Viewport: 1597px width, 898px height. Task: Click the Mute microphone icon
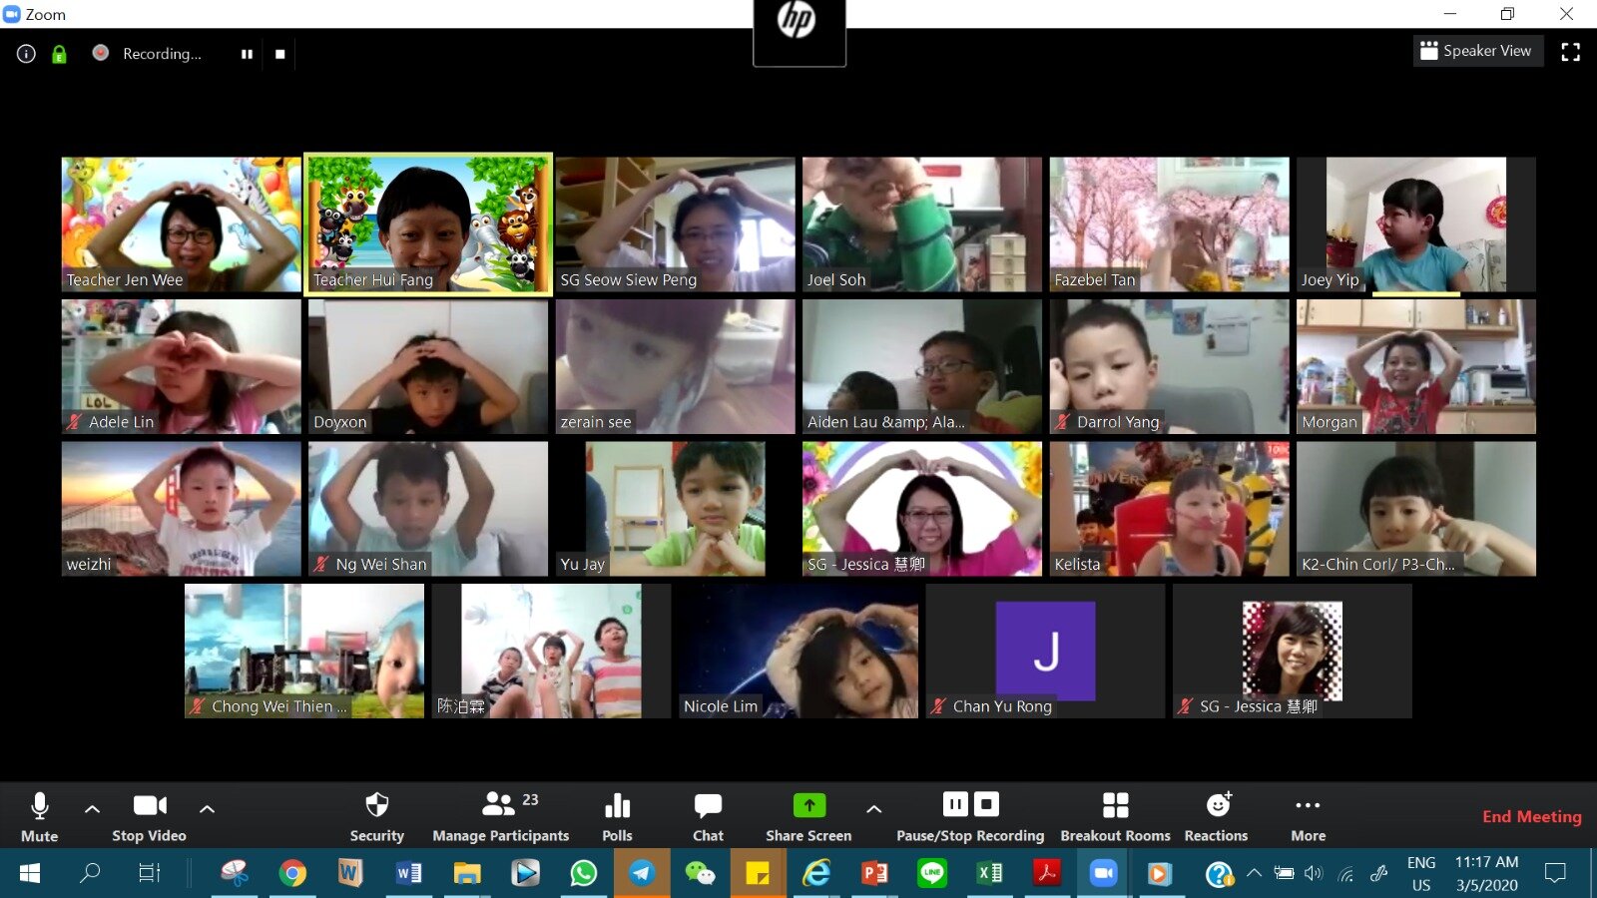pyautogui.click(x=40, y=806)
